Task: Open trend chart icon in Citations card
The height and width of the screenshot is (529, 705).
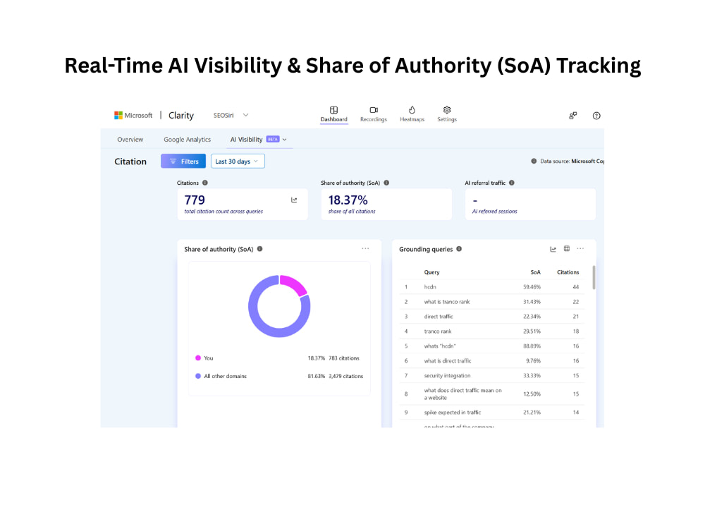Action: (x=294, y=200)
